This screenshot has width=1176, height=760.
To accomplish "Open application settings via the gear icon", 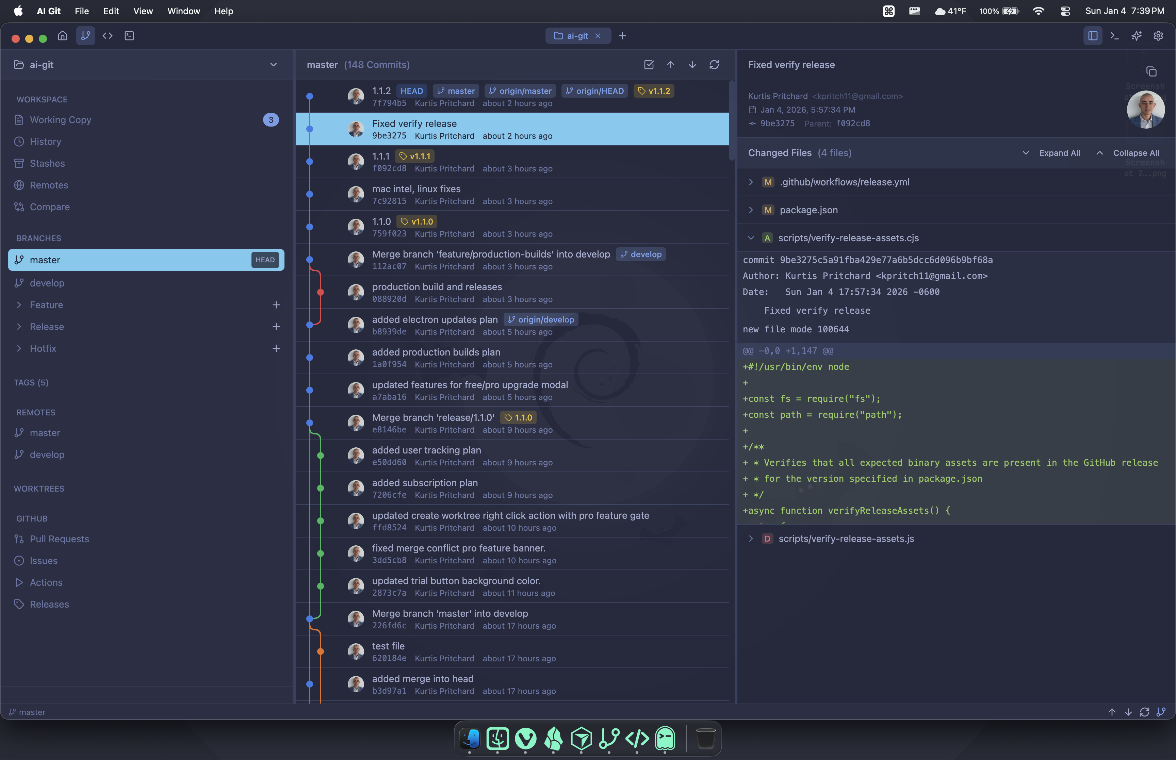I will pos(1158,35).
